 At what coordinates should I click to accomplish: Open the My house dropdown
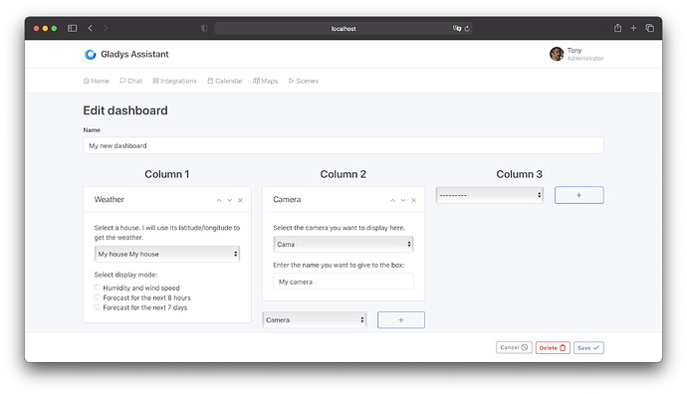(167, 254)
